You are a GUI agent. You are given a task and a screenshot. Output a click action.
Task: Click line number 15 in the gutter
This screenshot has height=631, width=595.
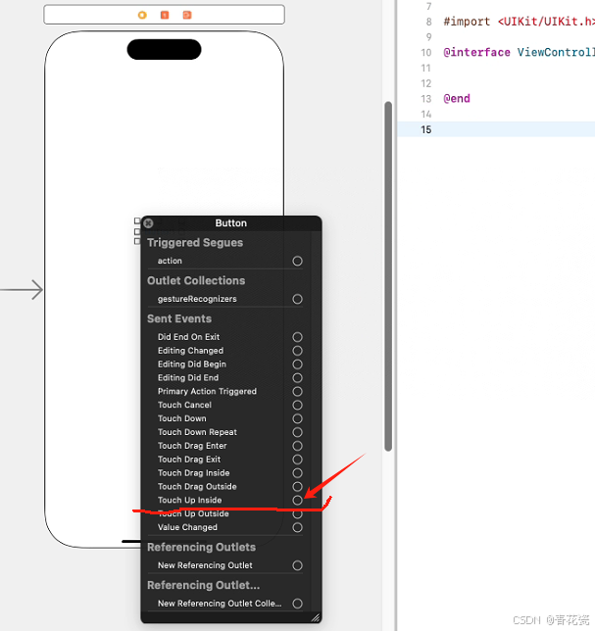coord(426,129)
